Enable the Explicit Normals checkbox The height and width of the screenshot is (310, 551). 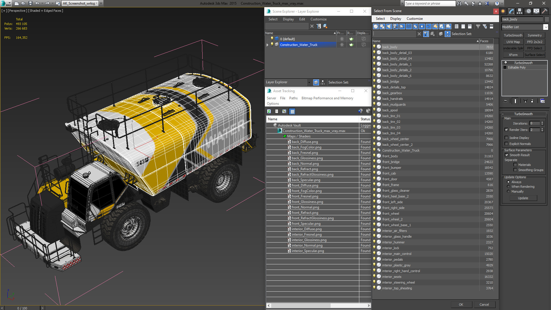tap(507, 144)
